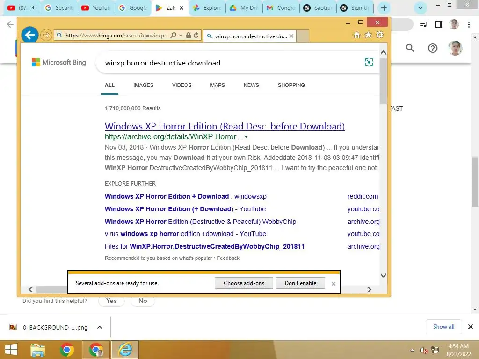The width and height of the screenshot is (479, 359).
Task: Open Chrome three-dot menu
Action: coord(469,24)
